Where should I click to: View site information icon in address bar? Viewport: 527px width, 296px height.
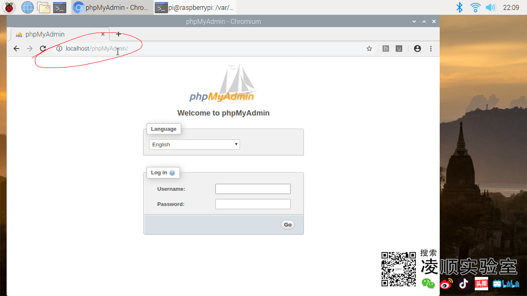(x=59, y=49)
